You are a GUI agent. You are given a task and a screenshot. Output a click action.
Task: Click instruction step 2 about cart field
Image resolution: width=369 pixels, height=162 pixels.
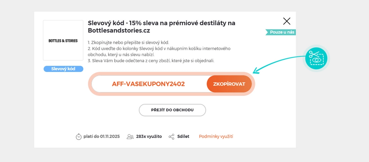[159, 51]
